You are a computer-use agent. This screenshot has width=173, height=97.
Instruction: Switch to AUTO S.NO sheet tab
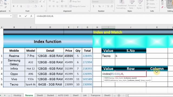pyautogui.click(x=63, y=95)
